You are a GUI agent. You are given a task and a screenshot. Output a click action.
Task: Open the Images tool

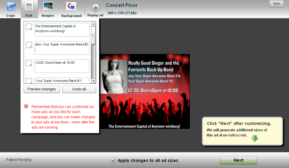coord(48,9)
